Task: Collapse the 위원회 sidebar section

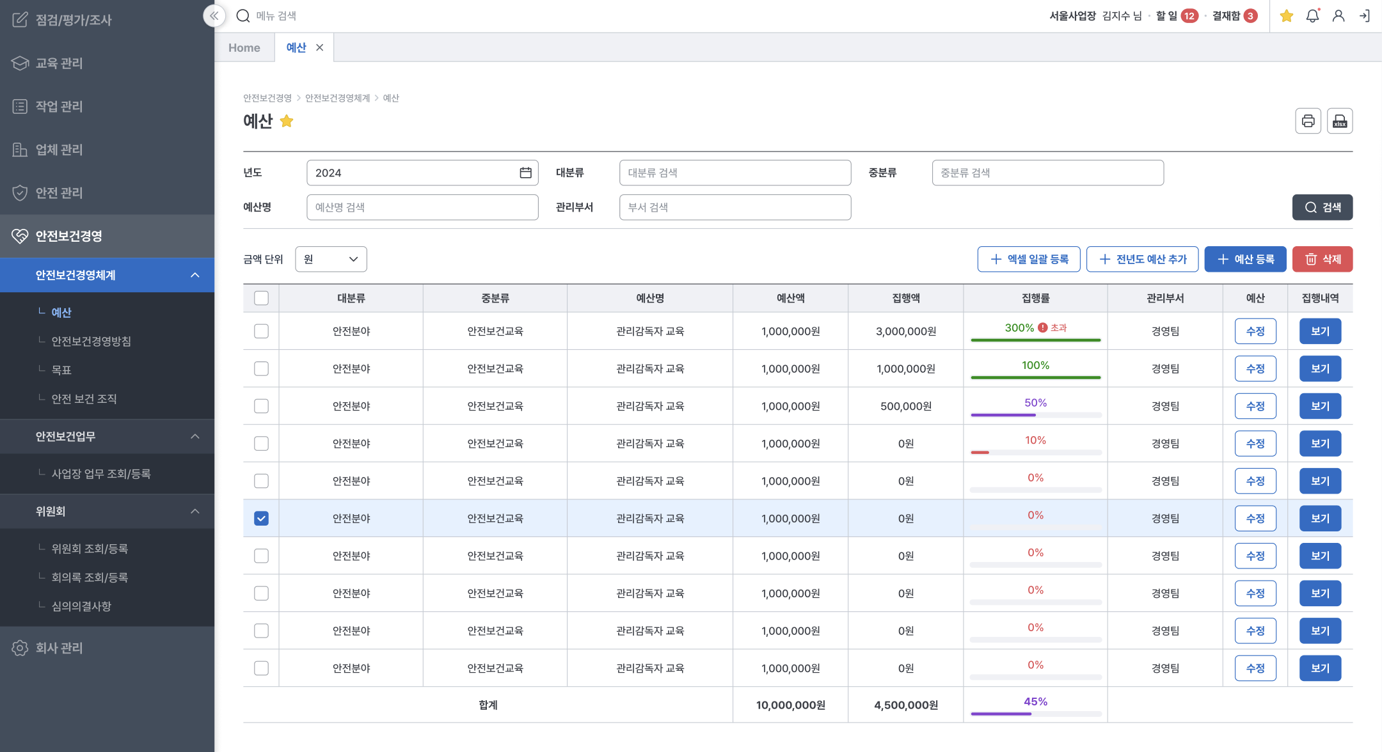Action: pos(195,511)
